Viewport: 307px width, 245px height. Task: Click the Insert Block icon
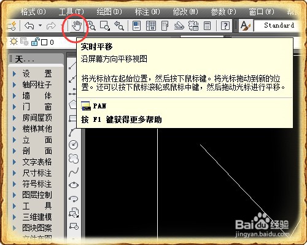click(74, 213)
